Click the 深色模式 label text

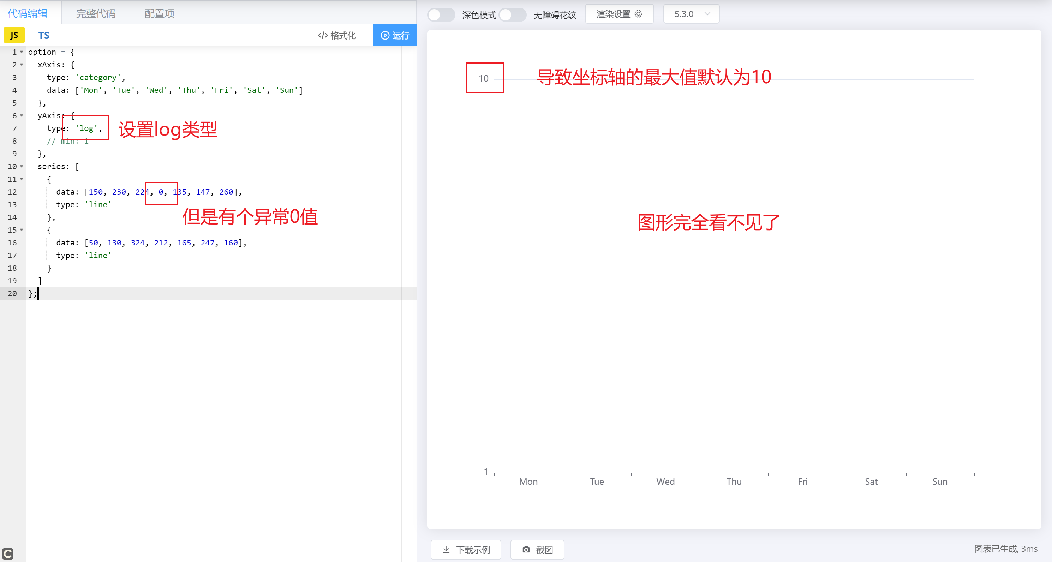coord(479,15)
